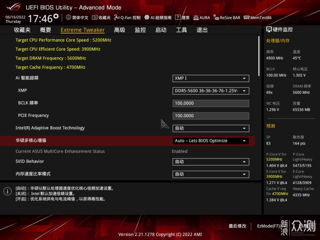Open settings gear next to clock
The width and height of the screenshot is (320, 240).
click(x=56, y=16)
